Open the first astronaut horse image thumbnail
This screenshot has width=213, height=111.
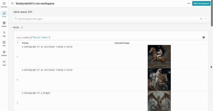coord(159,56)
